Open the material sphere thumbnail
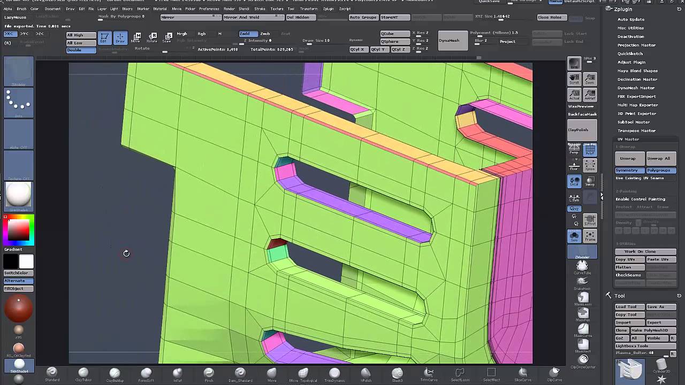This screenshot has width=685, height=385. [x=19, y=196]
